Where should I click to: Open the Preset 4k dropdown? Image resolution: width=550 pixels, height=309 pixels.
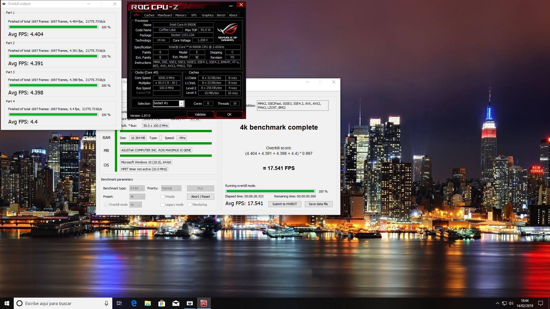[137, 197]
